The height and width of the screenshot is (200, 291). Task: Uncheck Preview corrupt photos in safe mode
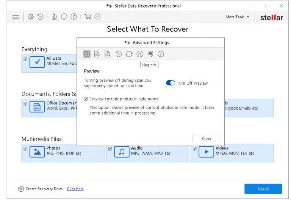coord(86,99)
